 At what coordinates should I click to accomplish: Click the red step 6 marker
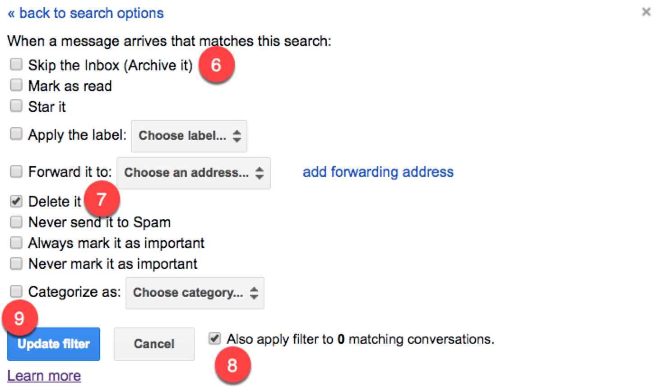(x=216, y=65)
